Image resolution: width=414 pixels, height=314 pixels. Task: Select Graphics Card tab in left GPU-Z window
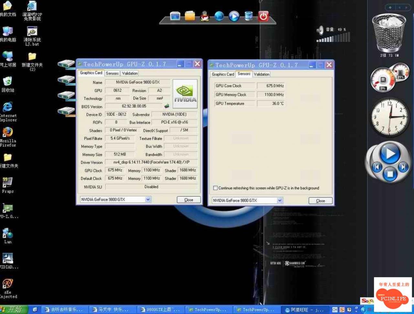(x=91, y=73)
